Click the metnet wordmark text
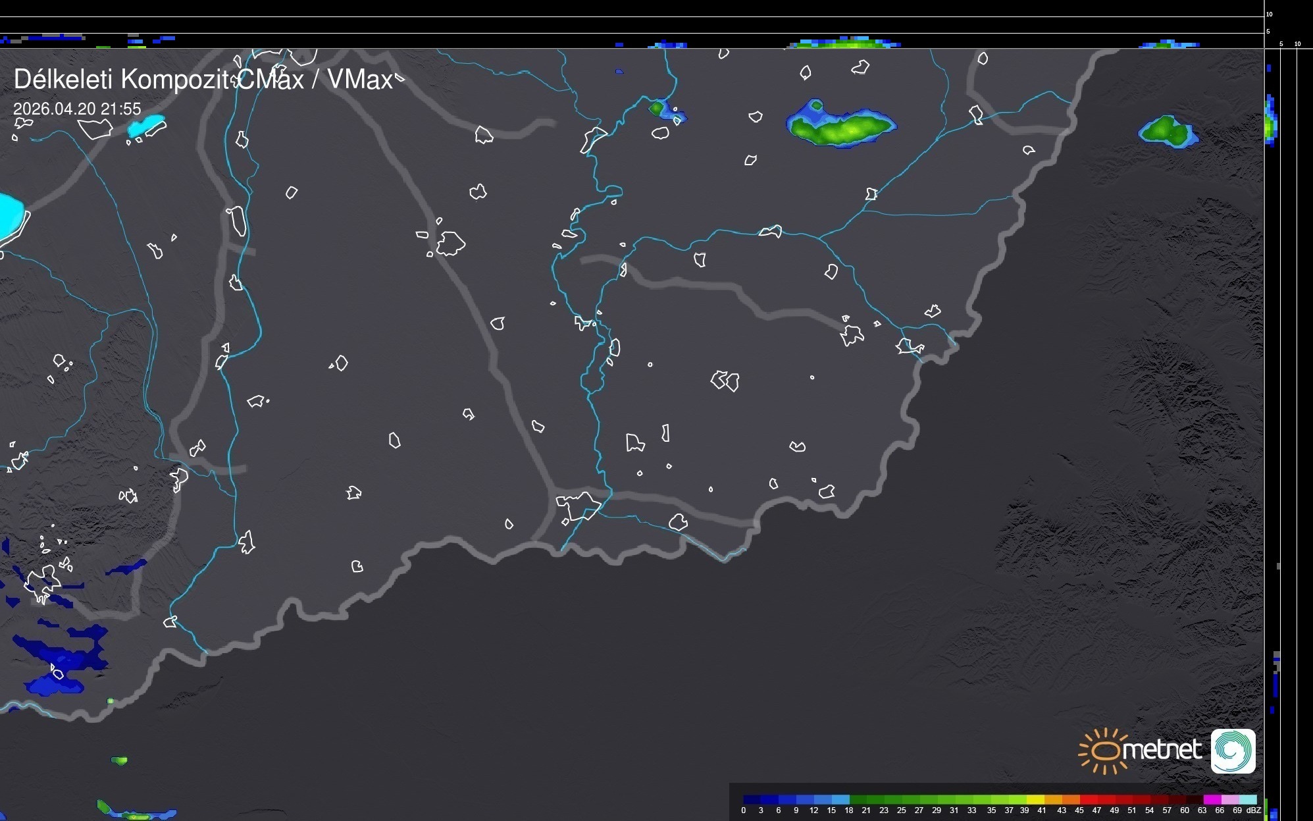 [x=1163, y=750]
